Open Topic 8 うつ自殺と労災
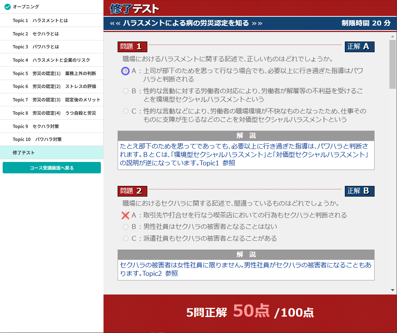 (x=52, y=113)
